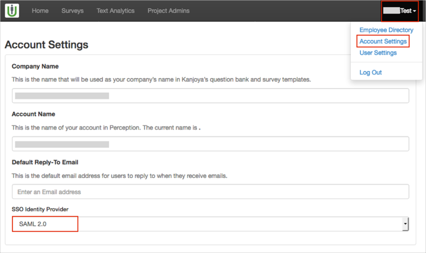Open Employee Directory from user menu

386,30
